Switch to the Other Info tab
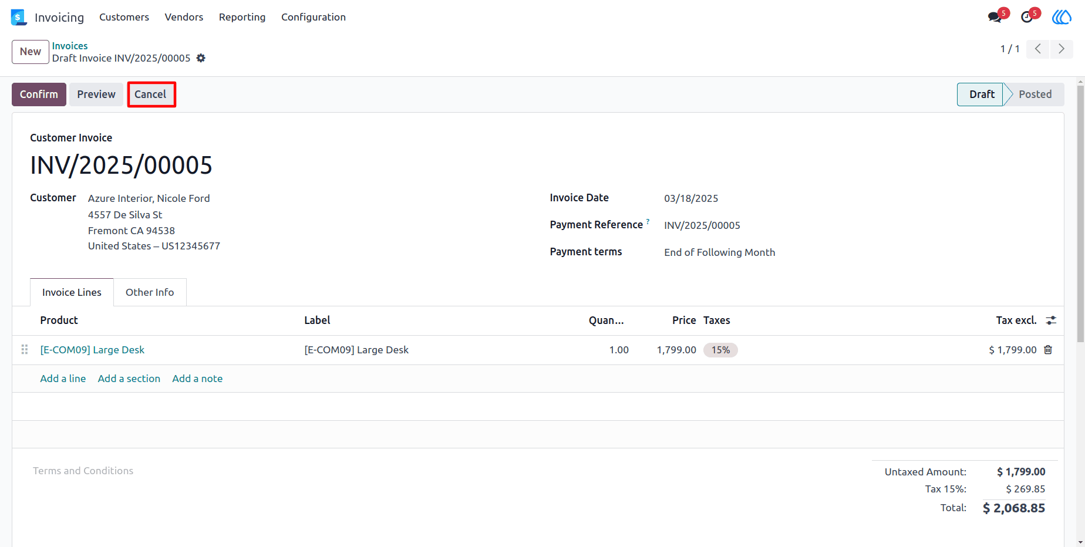 (150, 292)
